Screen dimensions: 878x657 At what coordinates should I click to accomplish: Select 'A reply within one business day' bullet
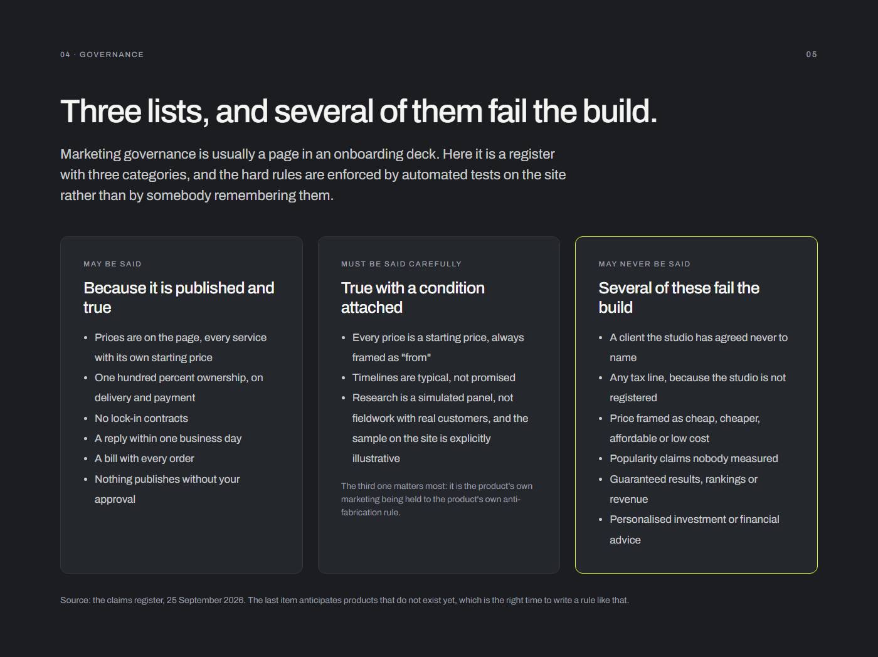(168, 438)
